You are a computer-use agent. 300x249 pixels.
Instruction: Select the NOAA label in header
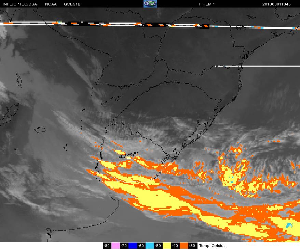point(51,4)
